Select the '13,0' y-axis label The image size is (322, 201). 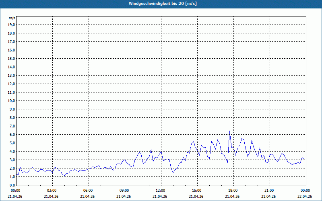[11, 75]
